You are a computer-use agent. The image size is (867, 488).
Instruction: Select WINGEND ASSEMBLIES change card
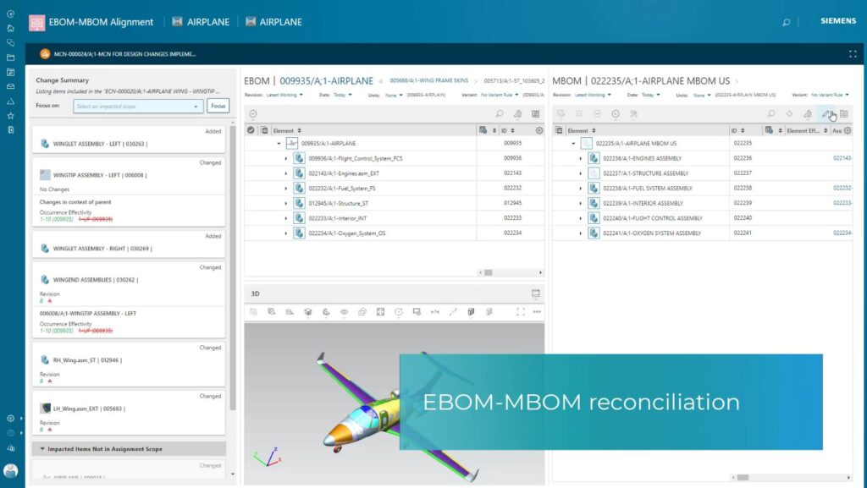tap(129, 299)
